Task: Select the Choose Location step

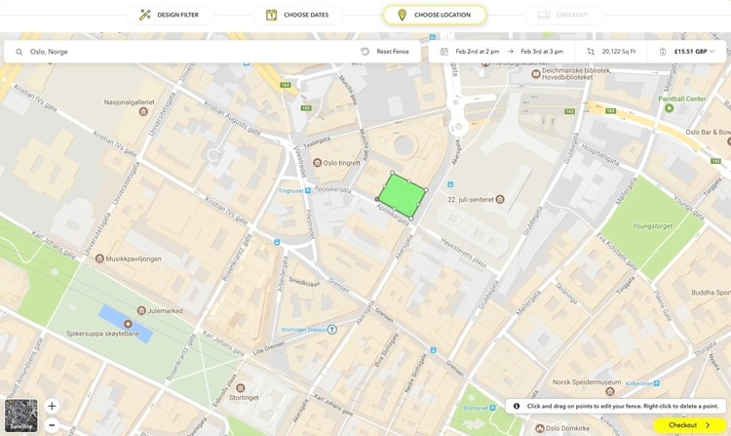Action: tap(434, 16)
